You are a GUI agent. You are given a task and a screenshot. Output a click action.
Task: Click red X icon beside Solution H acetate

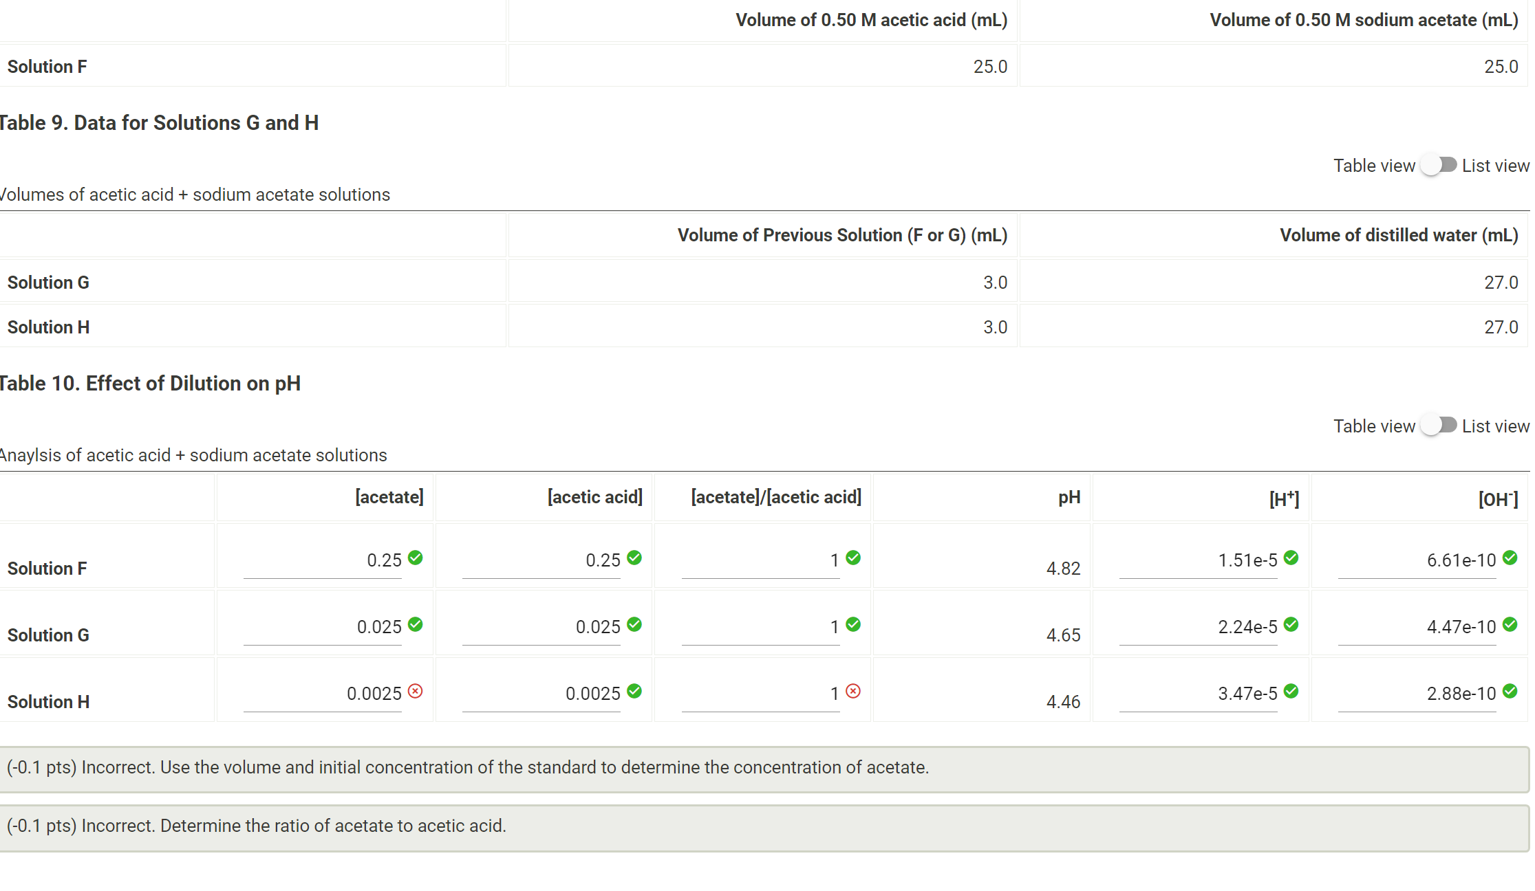(415, 691)
